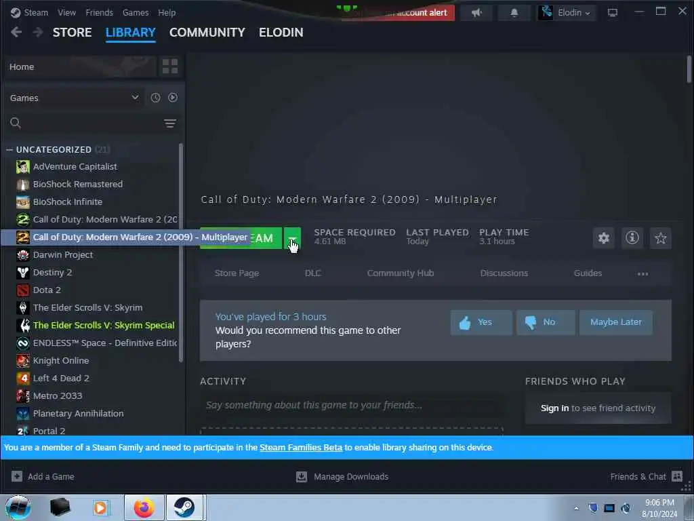Go back with the left arrow

pyautogui.click(x=16, y=32)
